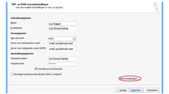Viewport: 169px width, 94px height.
Task: Click the Server voor inkomende e-mail label
Action: coord(25,43)
